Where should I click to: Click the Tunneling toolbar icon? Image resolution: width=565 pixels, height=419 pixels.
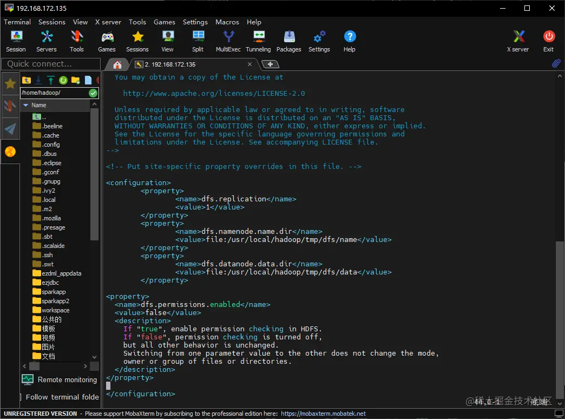click(258, 42)
